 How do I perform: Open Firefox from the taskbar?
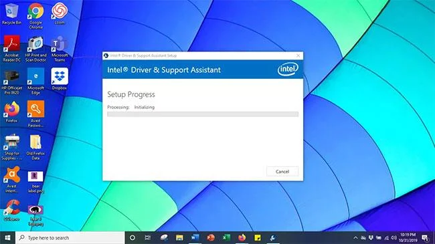coord(242,237)
